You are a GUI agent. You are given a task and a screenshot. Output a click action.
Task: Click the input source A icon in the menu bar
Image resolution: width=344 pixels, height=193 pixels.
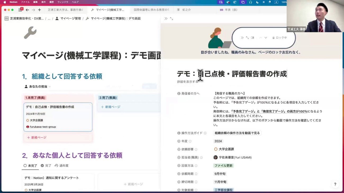(x=276, y=2)
